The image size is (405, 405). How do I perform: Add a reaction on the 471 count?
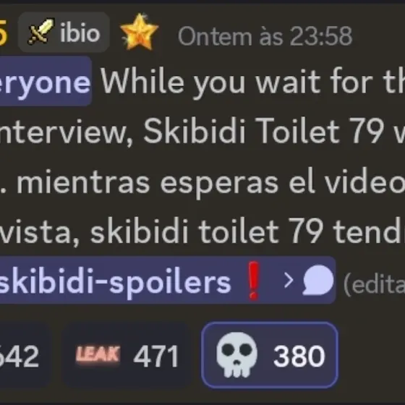point(128,355)
